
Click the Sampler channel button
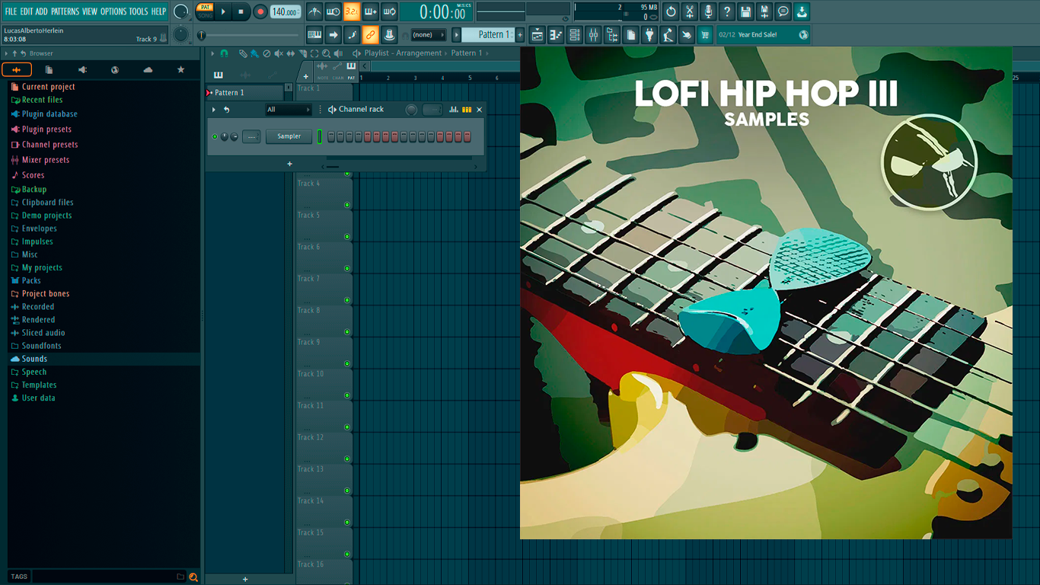289,136
